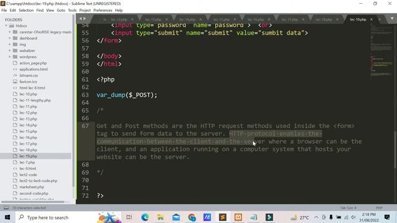397x223 pixels.
Task: Open bitnami.css in the sidebar
Action: tap(29, 76)
